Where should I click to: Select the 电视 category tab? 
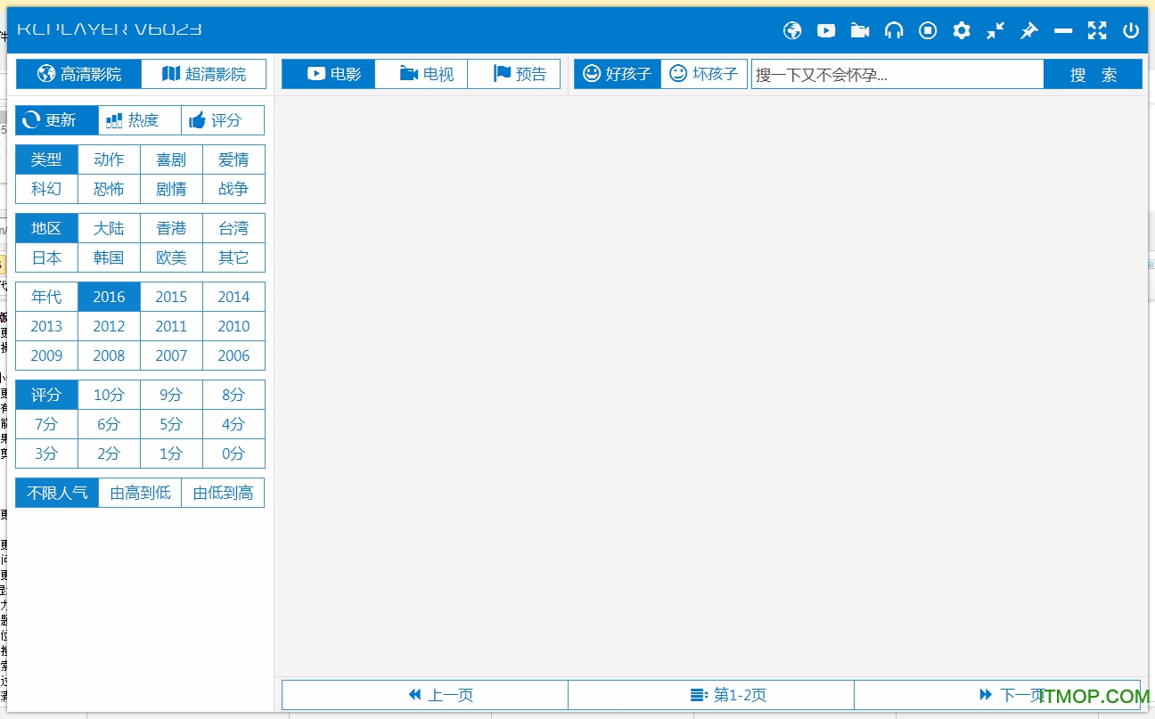coord(422,74)
